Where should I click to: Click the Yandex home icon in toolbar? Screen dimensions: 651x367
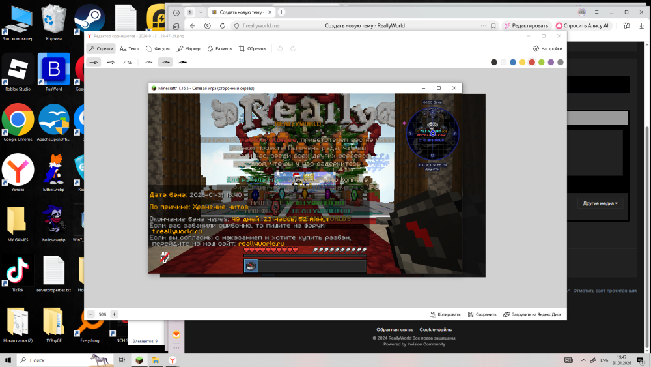pyautogui.click(x=207, y=26)
